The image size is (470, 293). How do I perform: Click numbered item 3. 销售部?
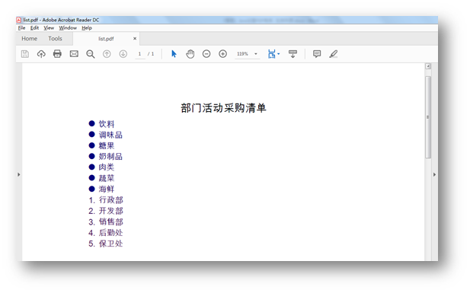pos(106,221)
